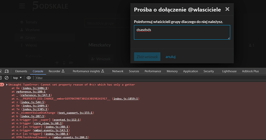Switch to the Application tab
The image size is (266, 140).
(190, 71)
